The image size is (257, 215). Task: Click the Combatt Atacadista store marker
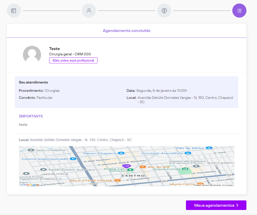(x=187, y=153)
